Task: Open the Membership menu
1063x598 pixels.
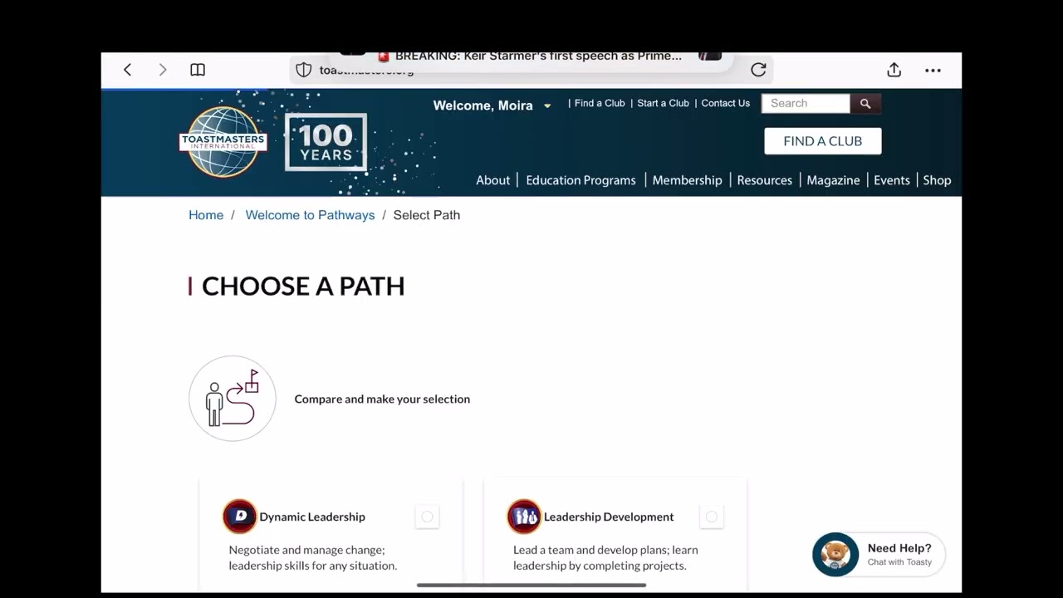Action: [687, 180]
